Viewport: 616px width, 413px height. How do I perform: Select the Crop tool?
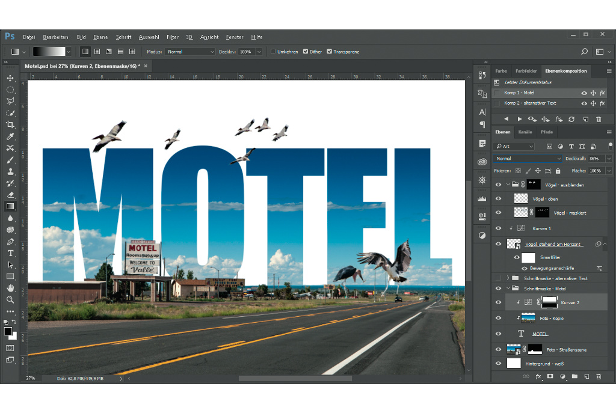pos(10,124)
